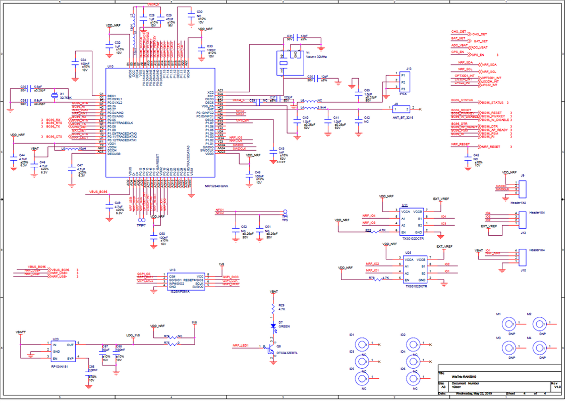The height and width of the screenshot is (403, 571).
Task: Click the WisTrio RAK5010 title block text
Action: pos(464,377)
